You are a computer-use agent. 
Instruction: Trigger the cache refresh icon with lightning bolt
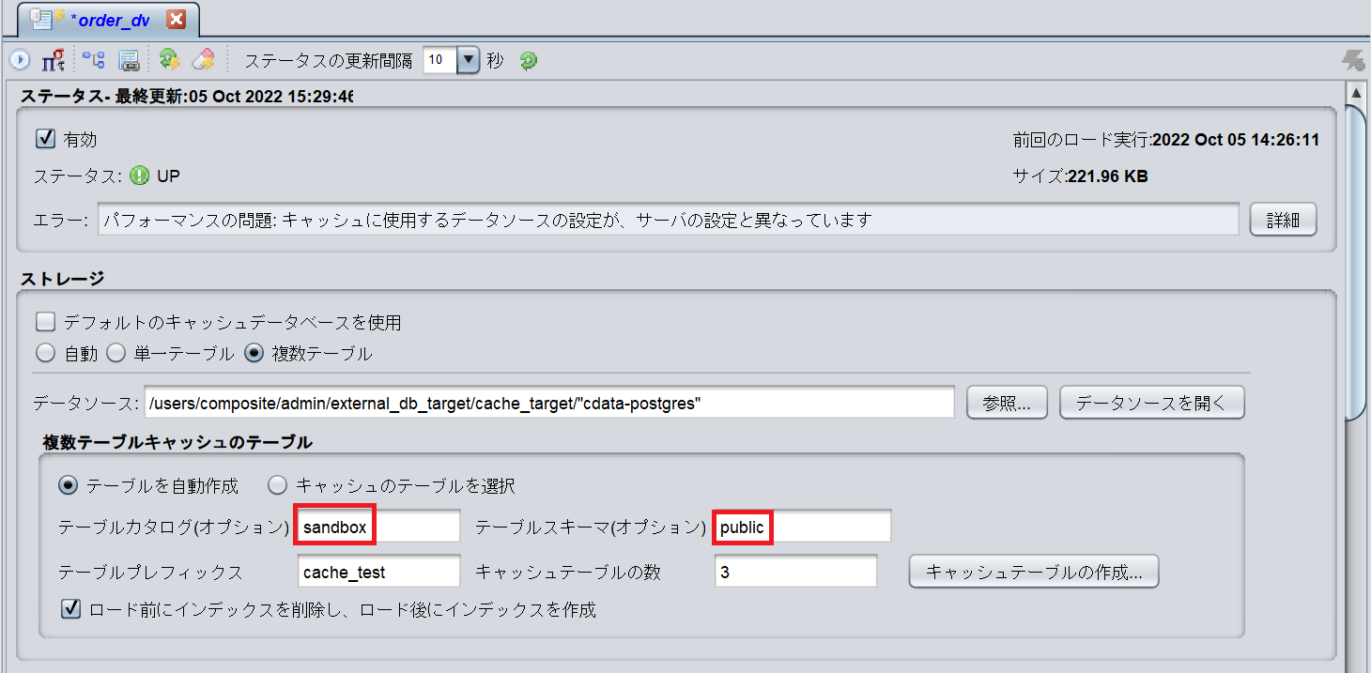tap(169, 59)
